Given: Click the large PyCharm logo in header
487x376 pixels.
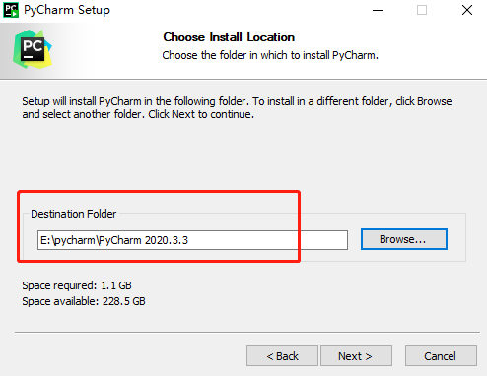Looking at the screenshot, I should click(33, 49).
